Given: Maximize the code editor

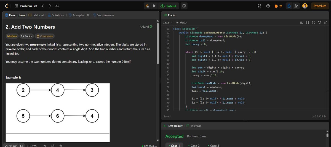Looking at the screenshot, I should (x=325, y=22).
